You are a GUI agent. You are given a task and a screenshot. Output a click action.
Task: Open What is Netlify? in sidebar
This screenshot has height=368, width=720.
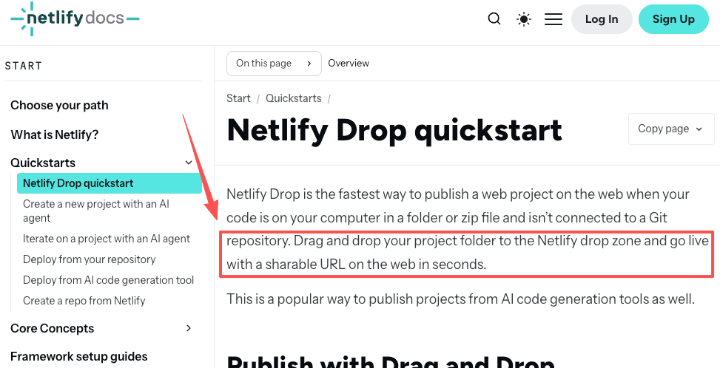click(x=54, y=134)
